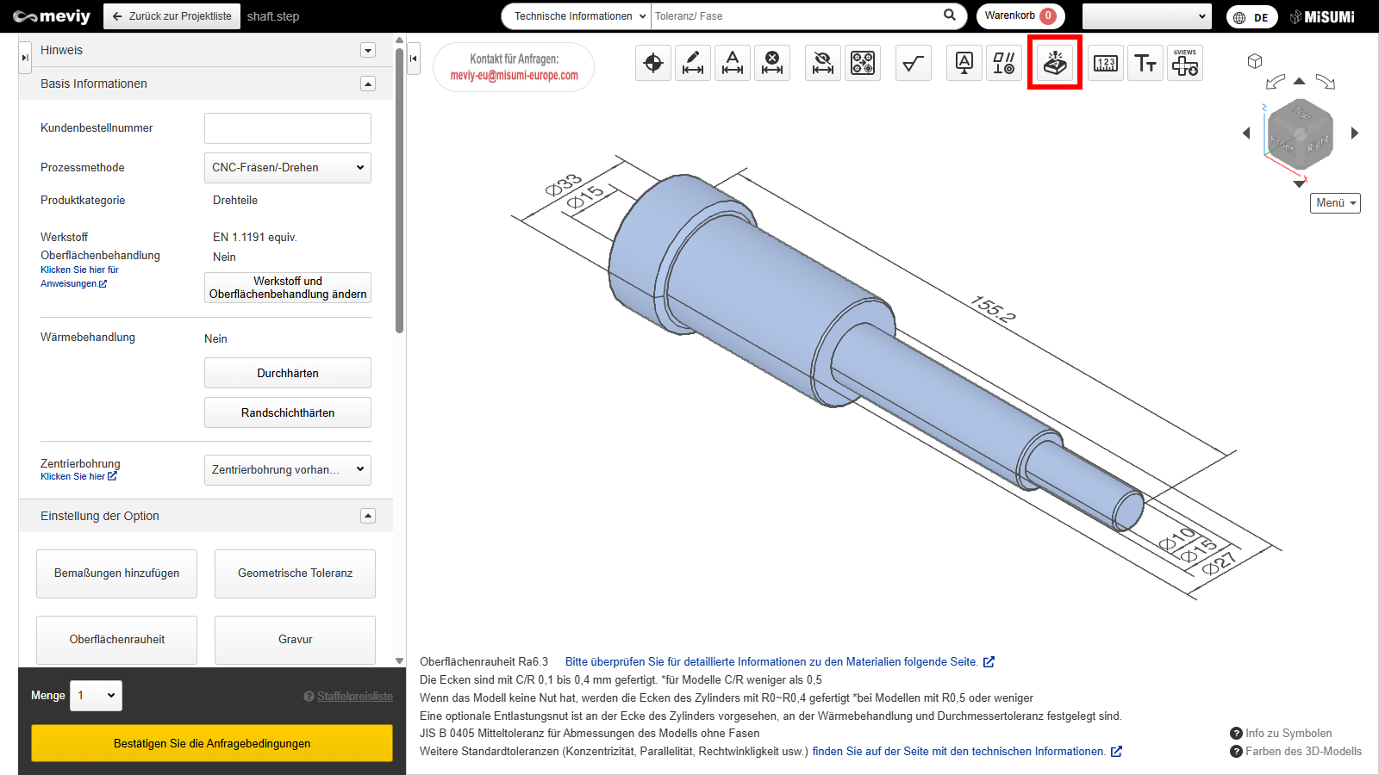The height and width of the screenshot is (775, 1379).
Task: Click the Top face of view cube
Action: 1301,112
